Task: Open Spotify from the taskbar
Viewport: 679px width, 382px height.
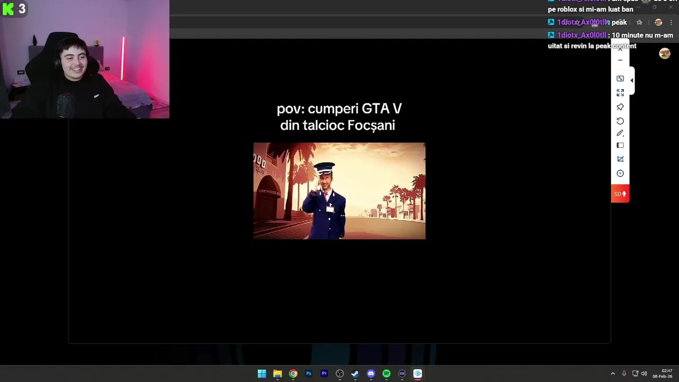Action: [386, 374]
